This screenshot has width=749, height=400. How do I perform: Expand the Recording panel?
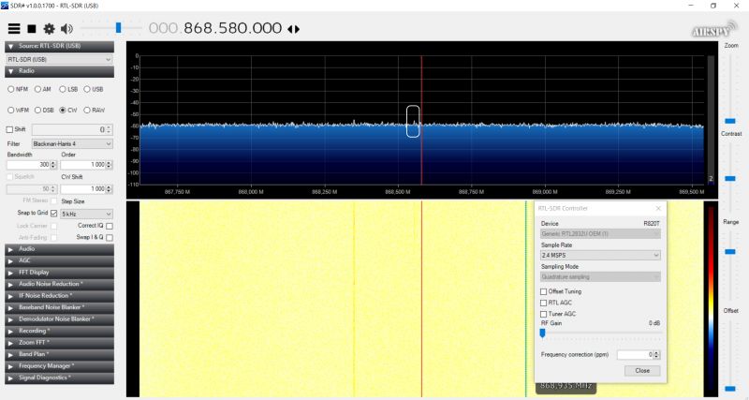point(59,332)
